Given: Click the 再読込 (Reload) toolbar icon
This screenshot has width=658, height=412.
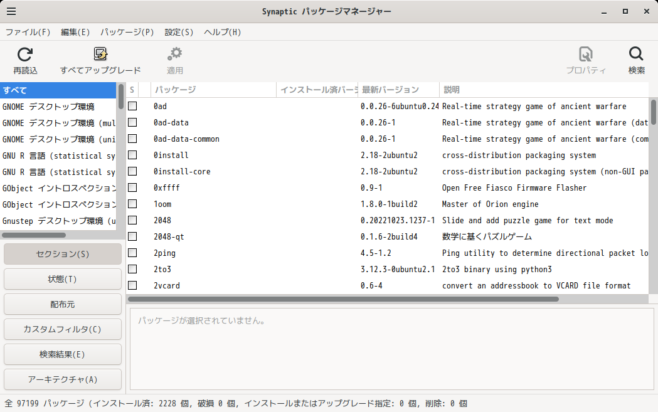Looking at the screenshot, I should pos(24,60).
